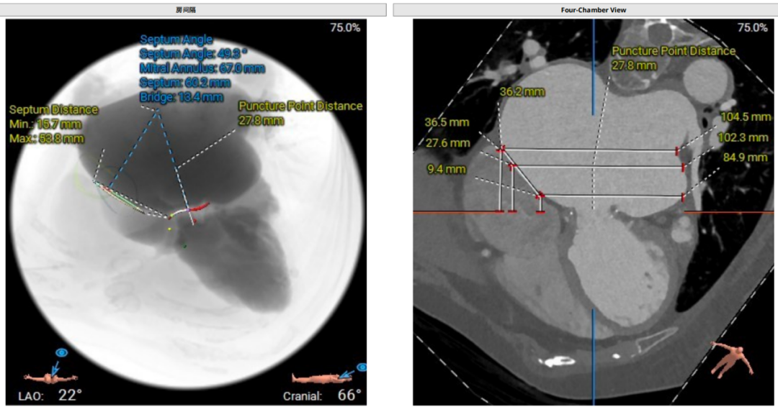Click the LAO orientation figure icon
The width and height of the screenshot is (778, 412).
(50, 378)
